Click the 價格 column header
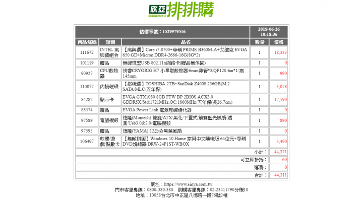This screenshot has height=198, width=363. [x=278, y=42]
